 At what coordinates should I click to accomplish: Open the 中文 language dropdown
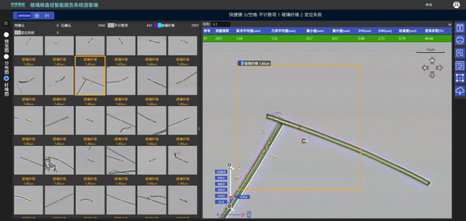[438, 5]
